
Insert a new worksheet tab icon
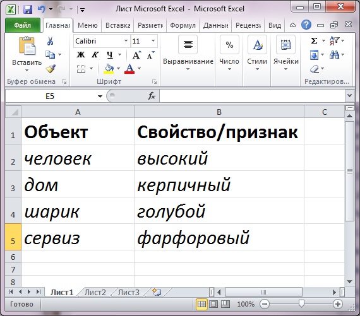tap(157, 292)
